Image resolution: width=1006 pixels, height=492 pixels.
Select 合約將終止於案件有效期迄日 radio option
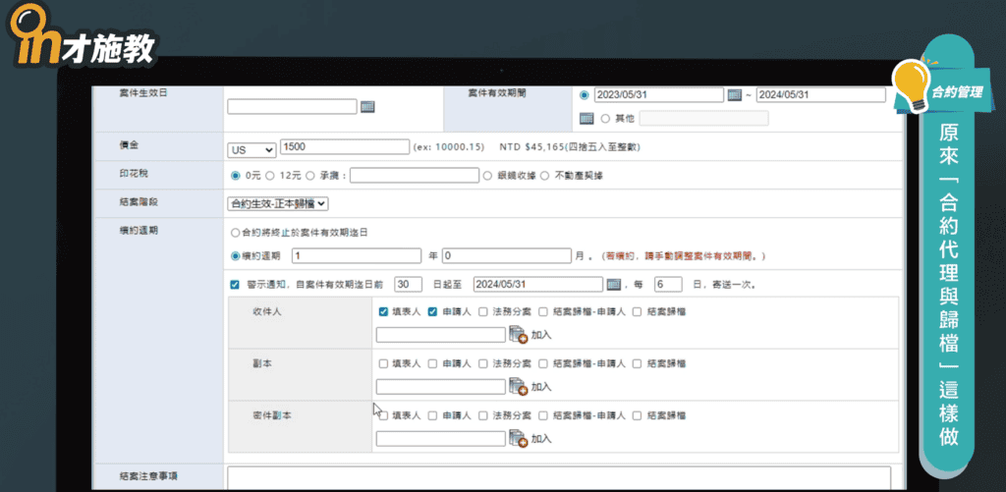click(x=234, y=233)
